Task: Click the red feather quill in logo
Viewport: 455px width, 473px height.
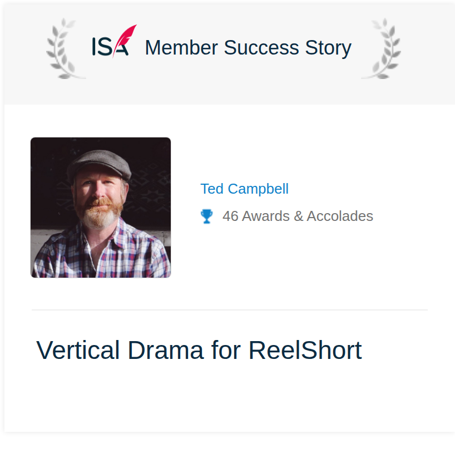Action: click(x=124, y=41)
